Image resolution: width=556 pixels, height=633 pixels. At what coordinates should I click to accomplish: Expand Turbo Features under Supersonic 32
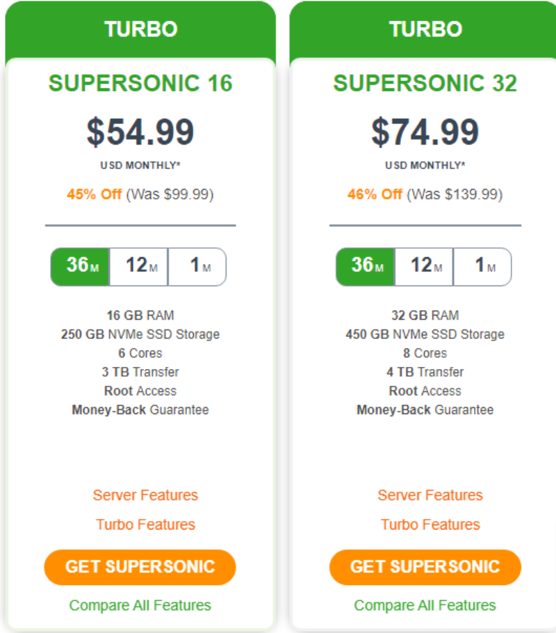click(x=430, y=525)
